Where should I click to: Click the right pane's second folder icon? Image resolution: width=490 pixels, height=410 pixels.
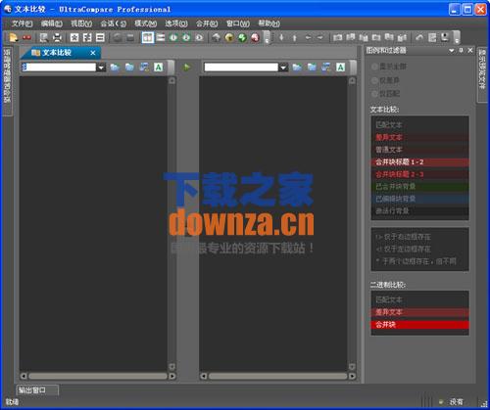(x=312, y=68)
